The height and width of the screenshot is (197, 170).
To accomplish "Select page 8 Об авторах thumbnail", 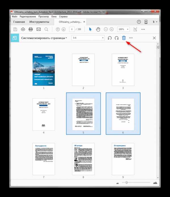I will 83,159.
